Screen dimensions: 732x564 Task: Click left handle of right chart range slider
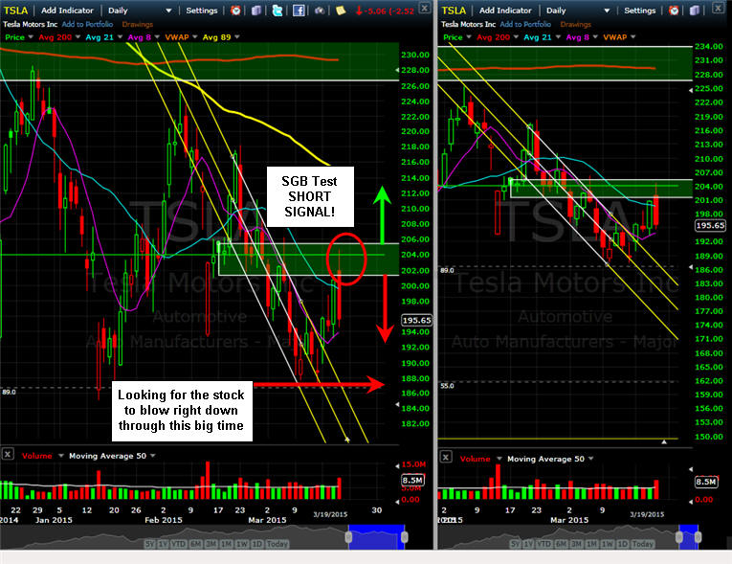point(679,537)
